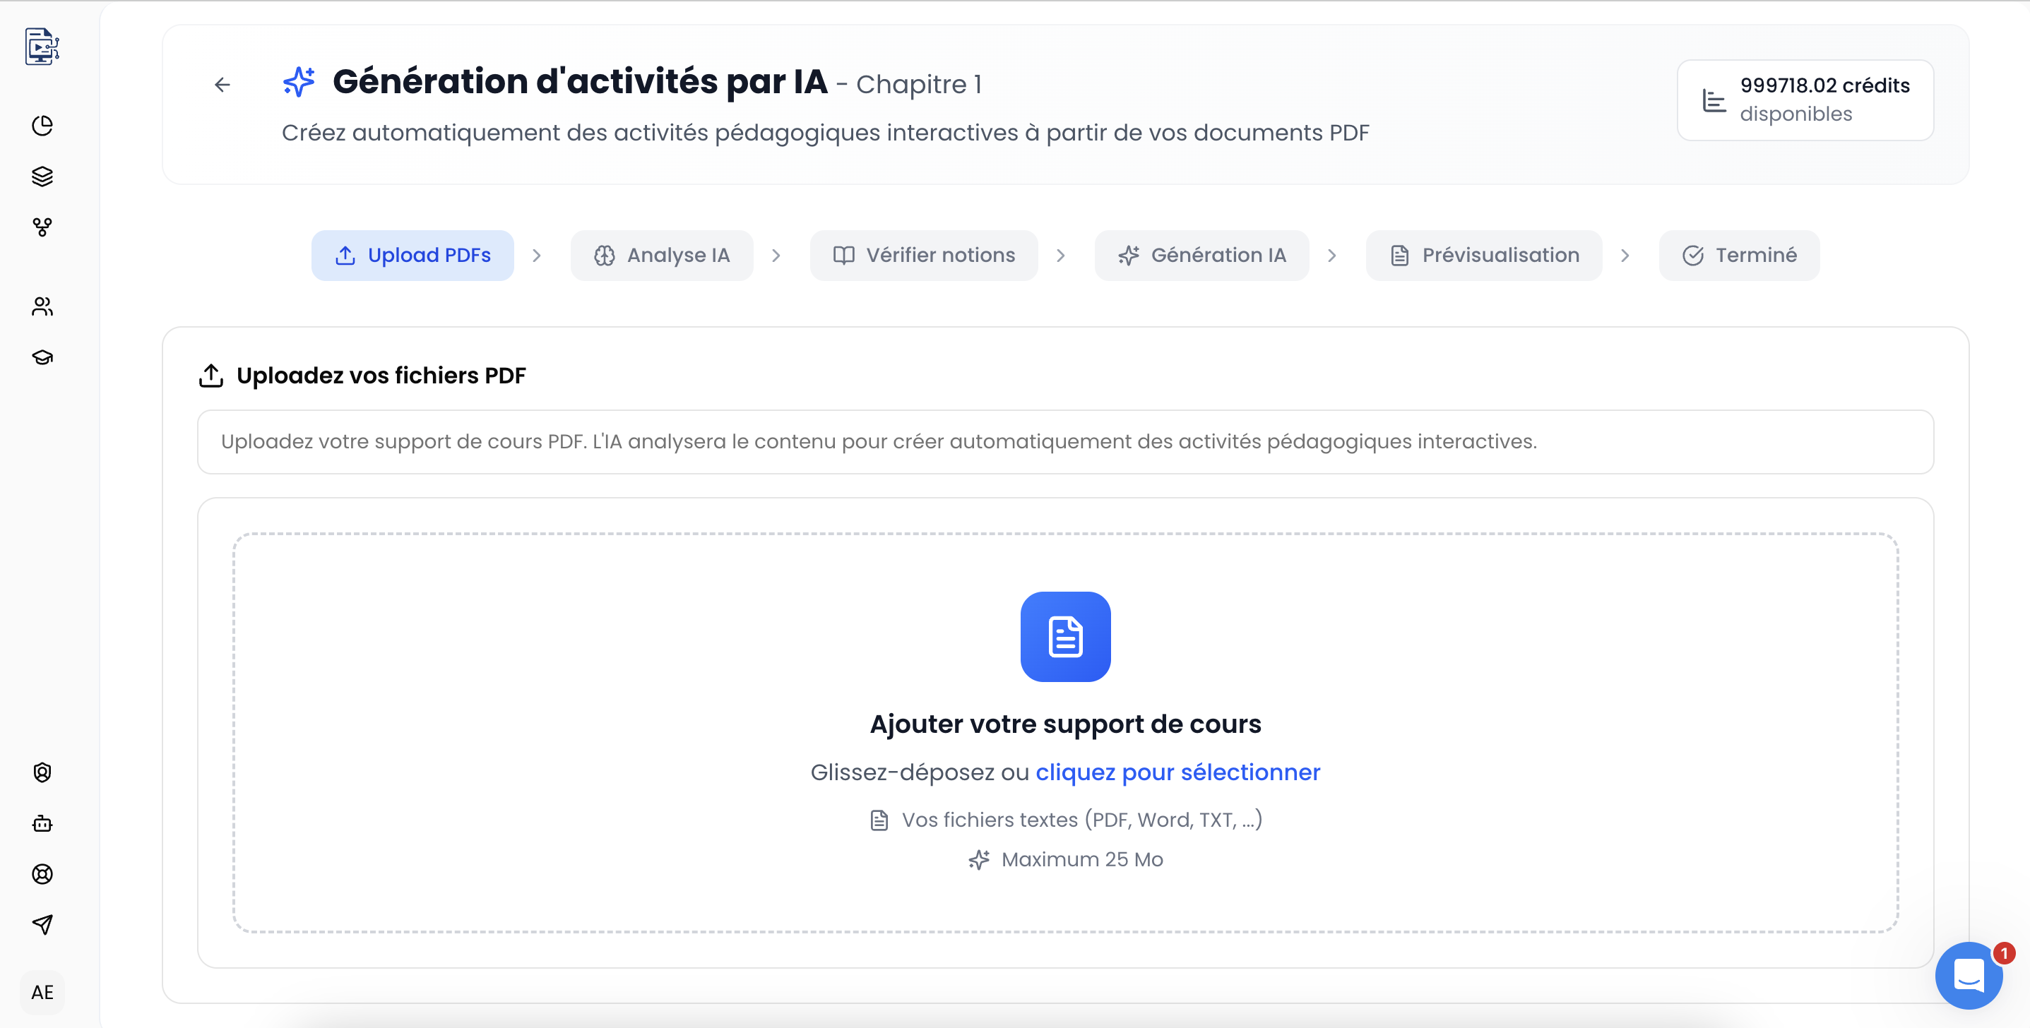Screen dimensions: 2030x1028
Task: Open the robot assistant sidebar icon
Action: click(x=42, y=823)
